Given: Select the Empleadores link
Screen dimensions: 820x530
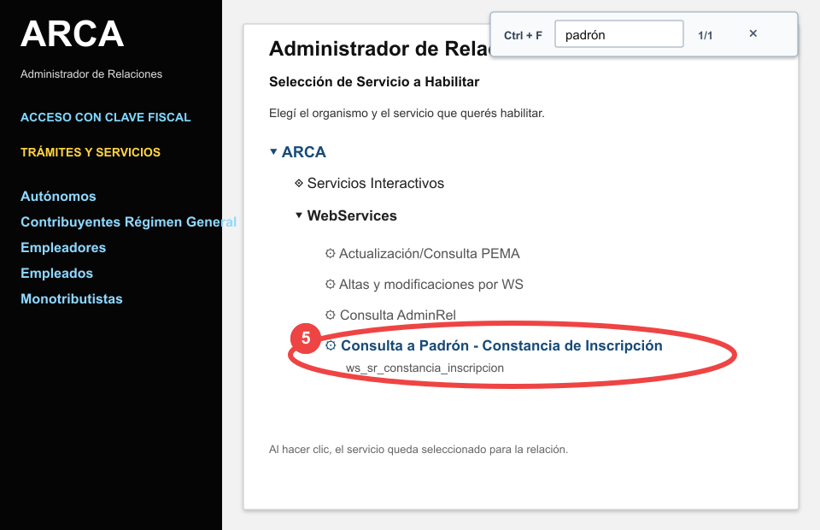Looking at the screenshot, I should [63, 247].
